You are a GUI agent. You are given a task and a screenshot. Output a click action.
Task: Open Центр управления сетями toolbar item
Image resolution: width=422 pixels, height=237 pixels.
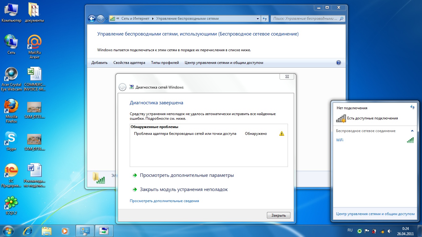tap(224, 63)
